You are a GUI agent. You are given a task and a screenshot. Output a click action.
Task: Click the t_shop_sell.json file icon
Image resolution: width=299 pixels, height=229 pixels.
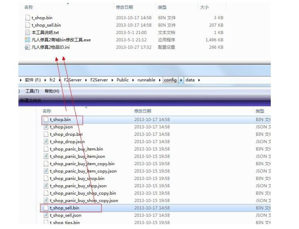point(46,215)
